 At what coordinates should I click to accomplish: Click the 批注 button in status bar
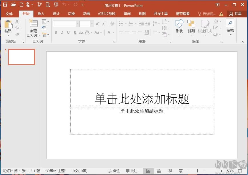point(132,171)
